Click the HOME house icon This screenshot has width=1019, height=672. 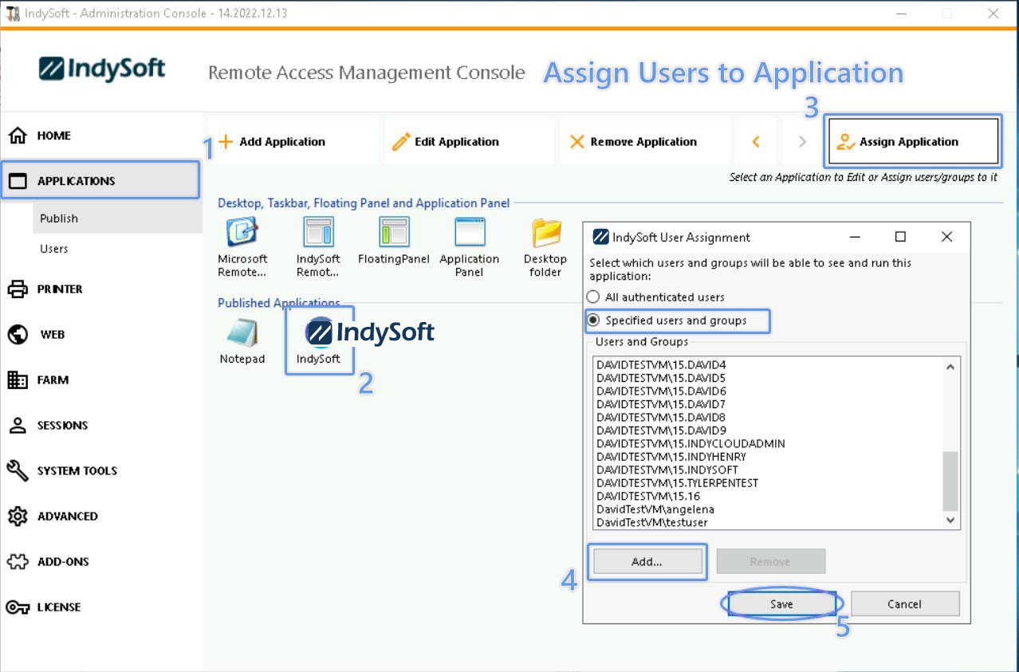[x=18, y=136]
